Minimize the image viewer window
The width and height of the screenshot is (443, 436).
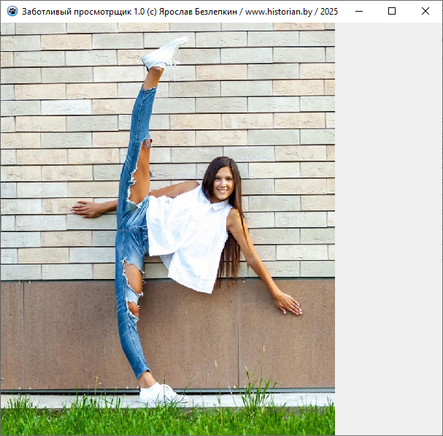pos(358,11)
